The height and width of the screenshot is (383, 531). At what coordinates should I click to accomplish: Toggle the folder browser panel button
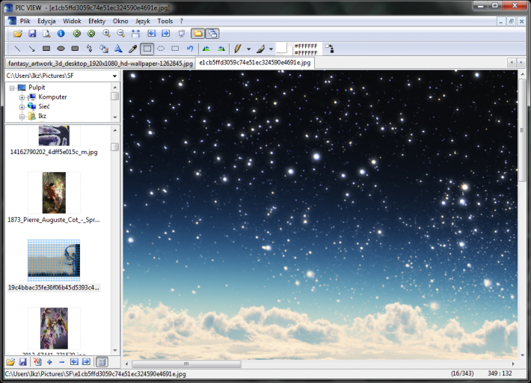point(197,34)
